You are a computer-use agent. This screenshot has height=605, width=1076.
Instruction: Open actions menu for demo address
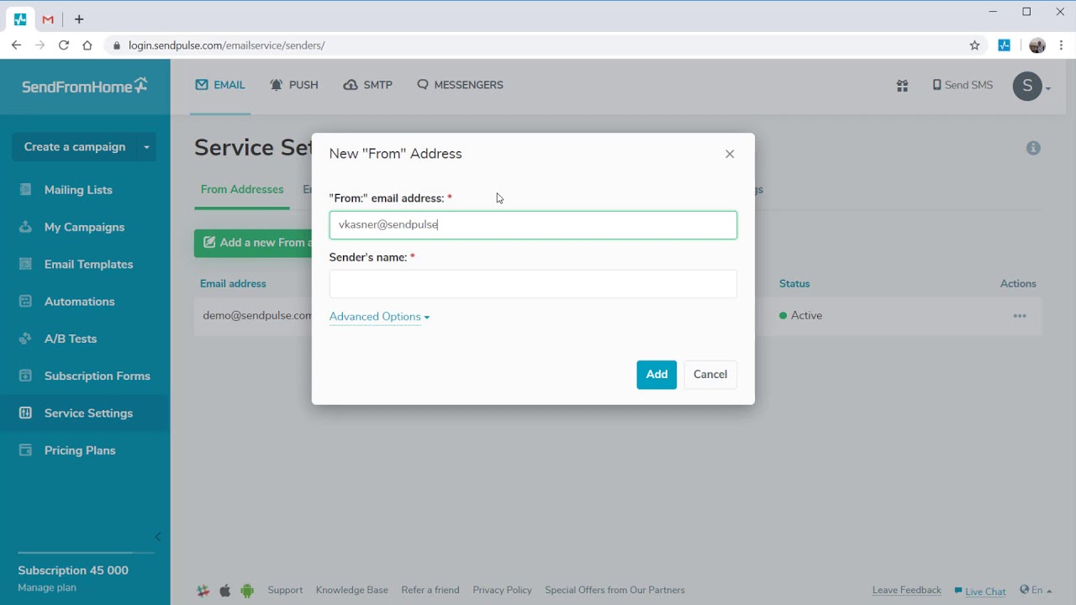(1020, 316)
